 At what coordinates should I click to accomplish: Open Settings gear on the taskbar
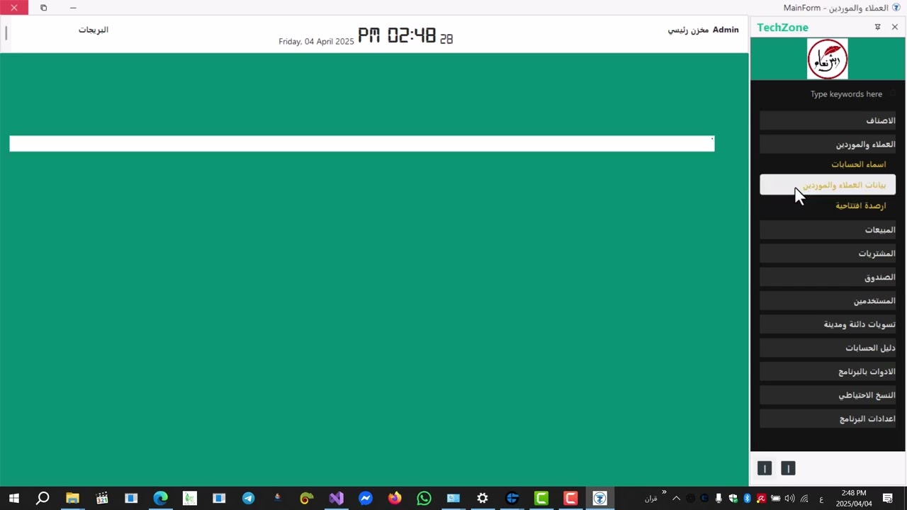[483, 498]
